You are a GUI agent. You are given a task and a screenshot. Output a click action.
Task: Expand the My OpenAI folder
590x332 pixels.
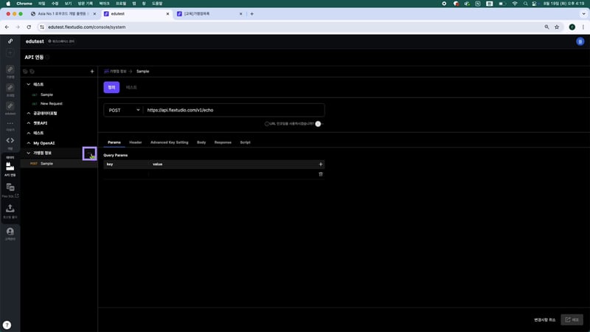28,142
